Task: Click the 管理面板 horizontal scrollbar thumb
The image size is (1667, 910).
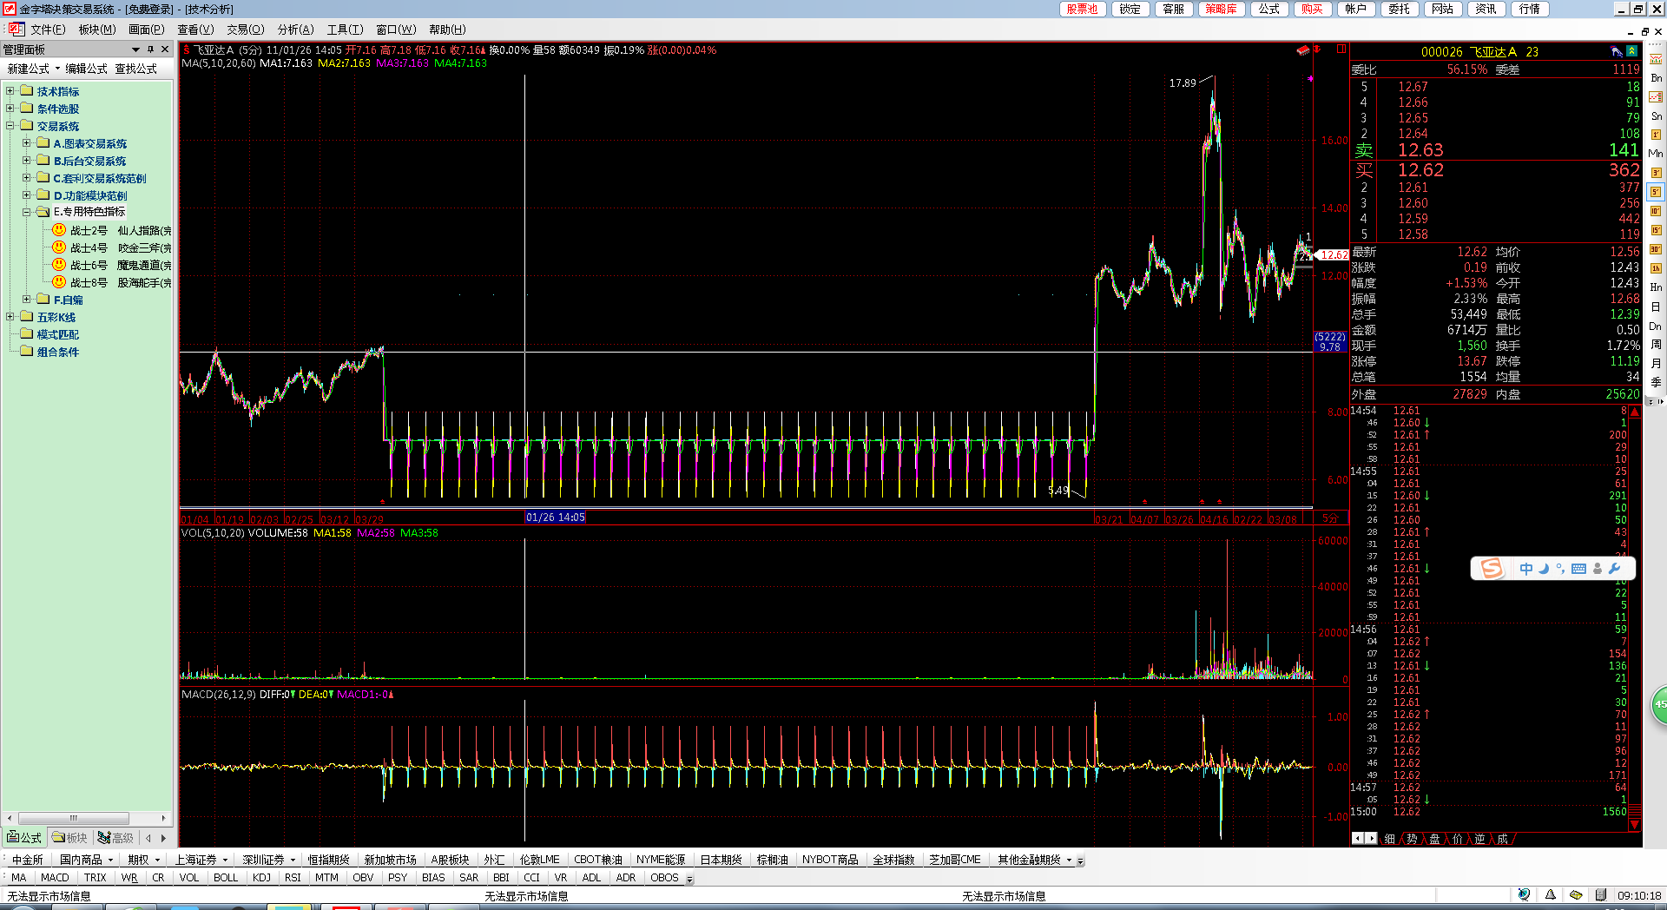Action: point(74,818)
